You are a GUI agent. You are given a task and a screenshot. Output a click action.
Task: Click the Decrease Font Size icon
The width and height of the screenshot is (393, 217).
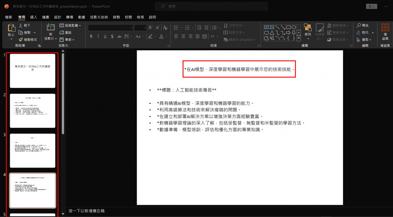point(158,28)
